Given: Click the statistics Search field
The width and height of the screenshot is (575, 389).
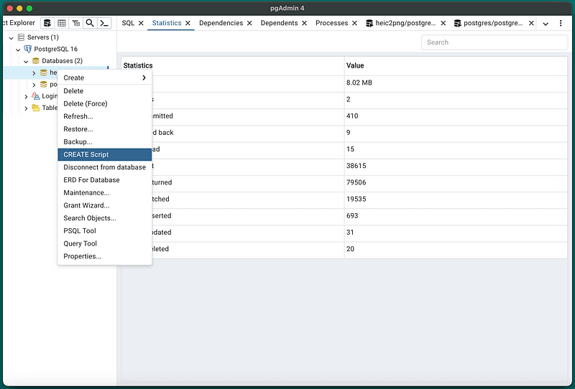Looking at the screenshot, I should pyautogui.click(x=494, y=42).
